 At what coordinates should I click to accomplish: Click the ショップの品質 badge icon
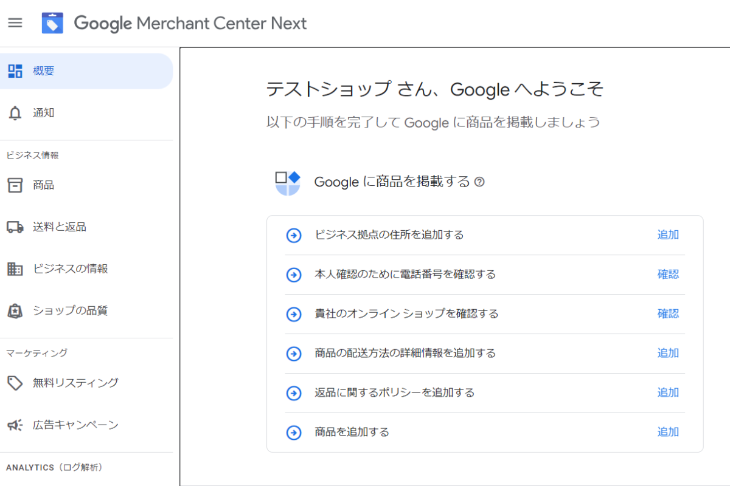(15, 311)
